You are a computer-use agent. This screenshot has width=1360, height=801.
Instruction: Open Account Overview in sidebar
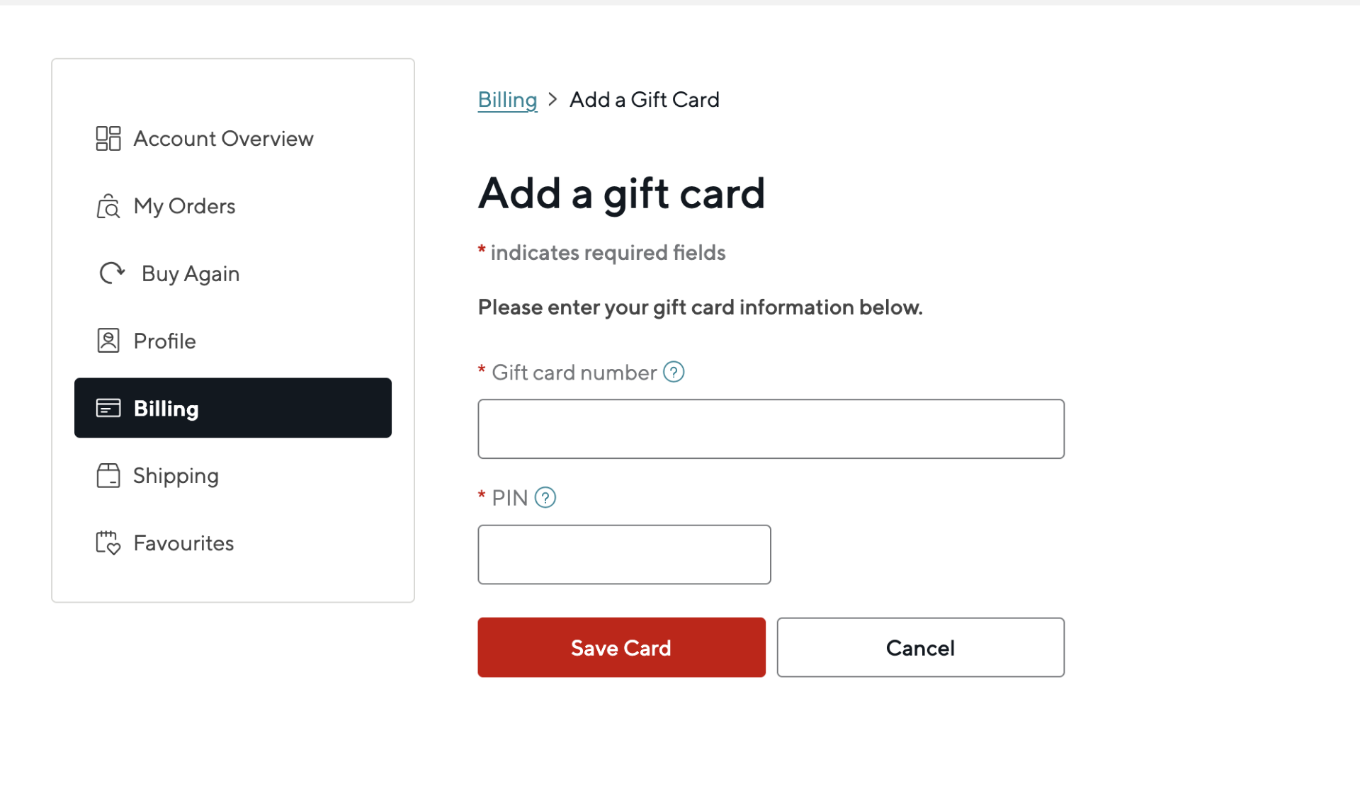223,139
